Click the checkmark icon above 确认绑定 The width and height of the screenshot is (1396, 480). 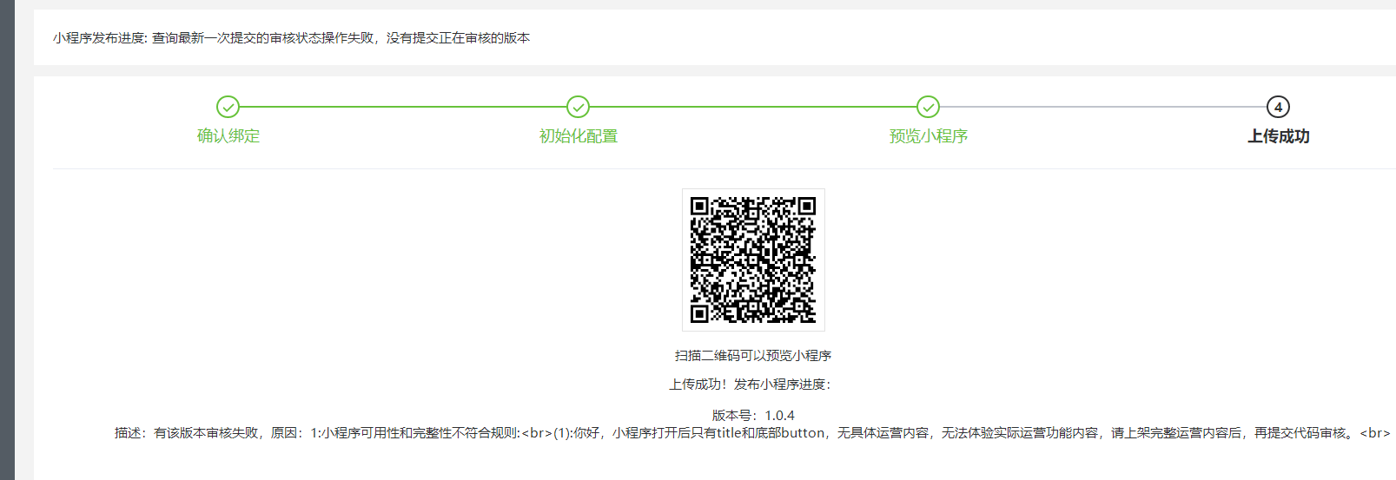click(x=228, y=107)
